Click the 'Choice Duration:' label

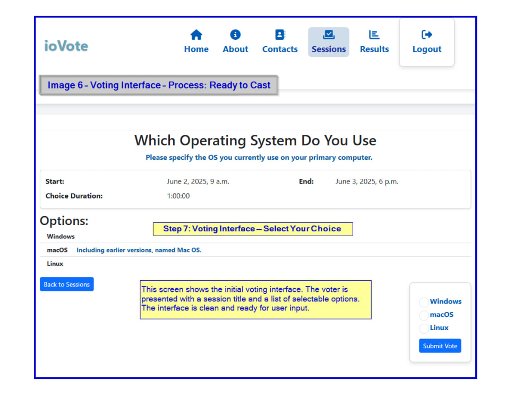74,196
